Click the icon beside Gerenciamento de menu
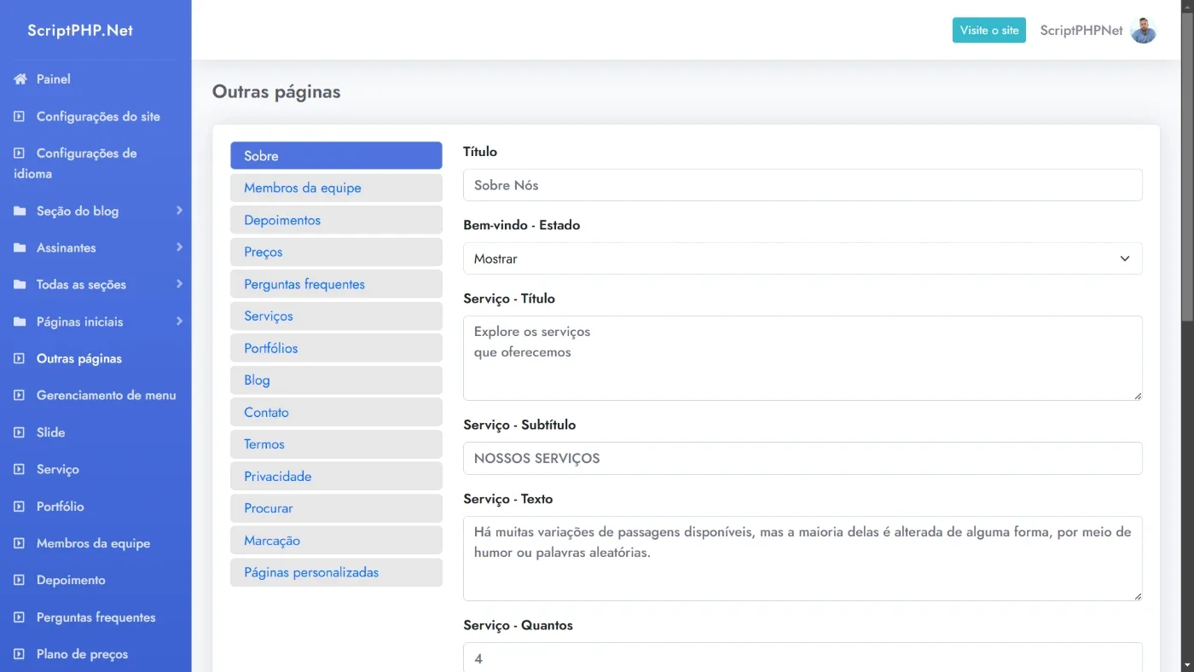This screenshot has width=1194, height=672. [20, 396]
